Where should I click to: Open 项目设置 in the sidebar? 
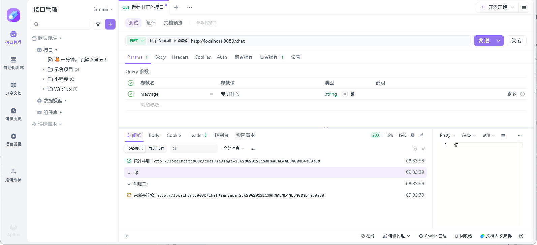pos(13,140)
